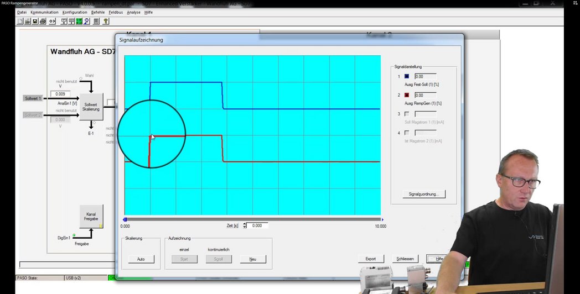Open the Hilfe menu in menu bar
Image resolution: width=580 pixels, height=294 pixels.
tap(149, 12)
